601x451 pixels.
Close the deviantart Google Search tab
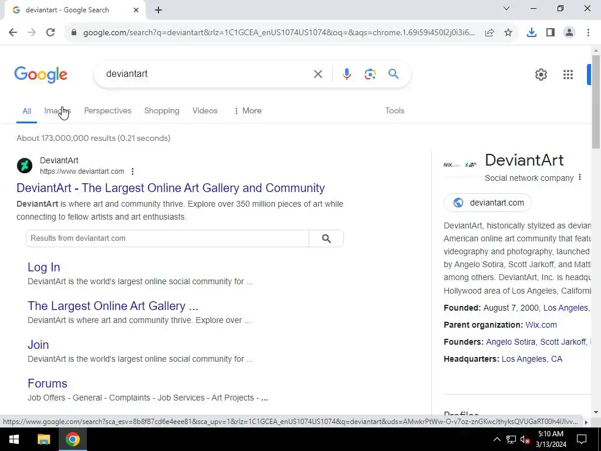136,10
